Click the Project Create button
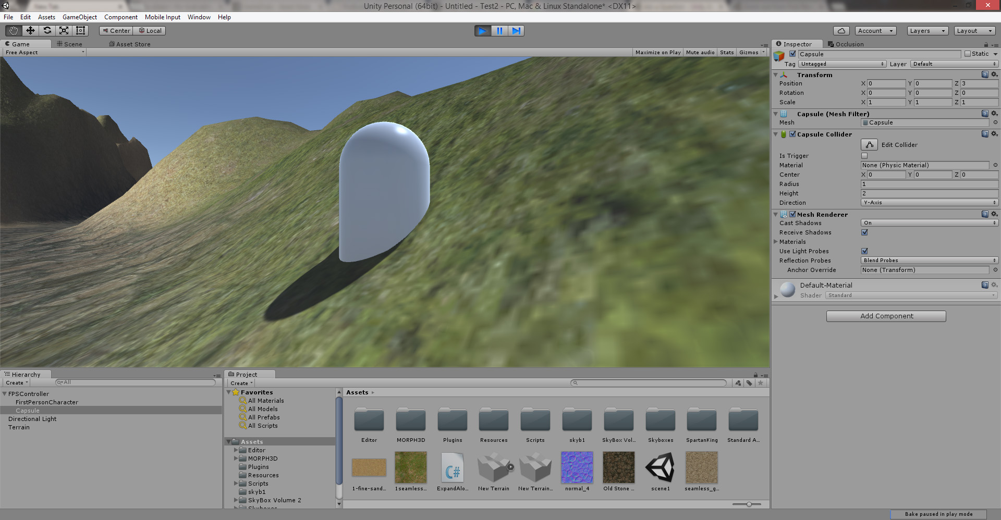The height and width of the screenshot is (520, 1001). click(x=241, y=383)
